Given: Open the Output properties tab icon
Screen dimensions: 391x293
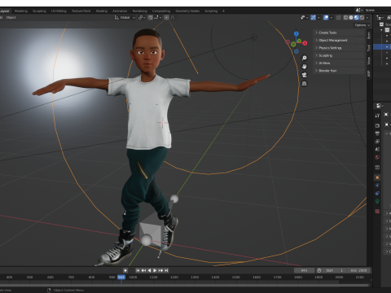Looking at the screenshot, I should [x=377, y=133].
